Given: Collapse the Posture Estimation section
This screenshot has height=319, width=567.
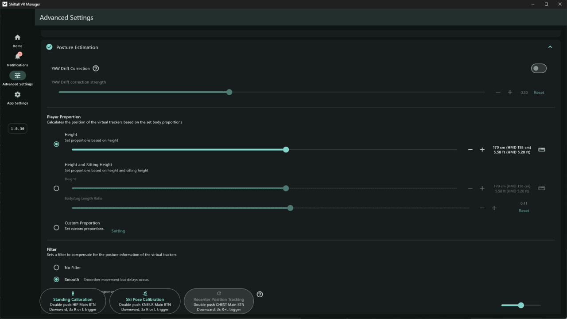Looking at the screenshot, I should [x=550, y=47].
